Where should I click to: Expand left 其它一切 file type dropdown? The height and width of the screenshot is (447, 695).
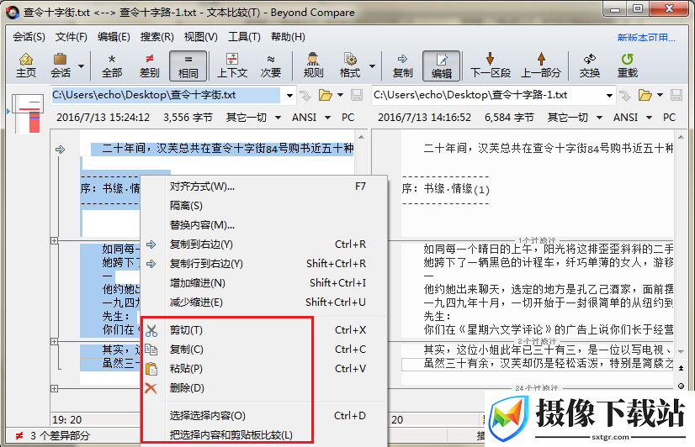[278, 118]
